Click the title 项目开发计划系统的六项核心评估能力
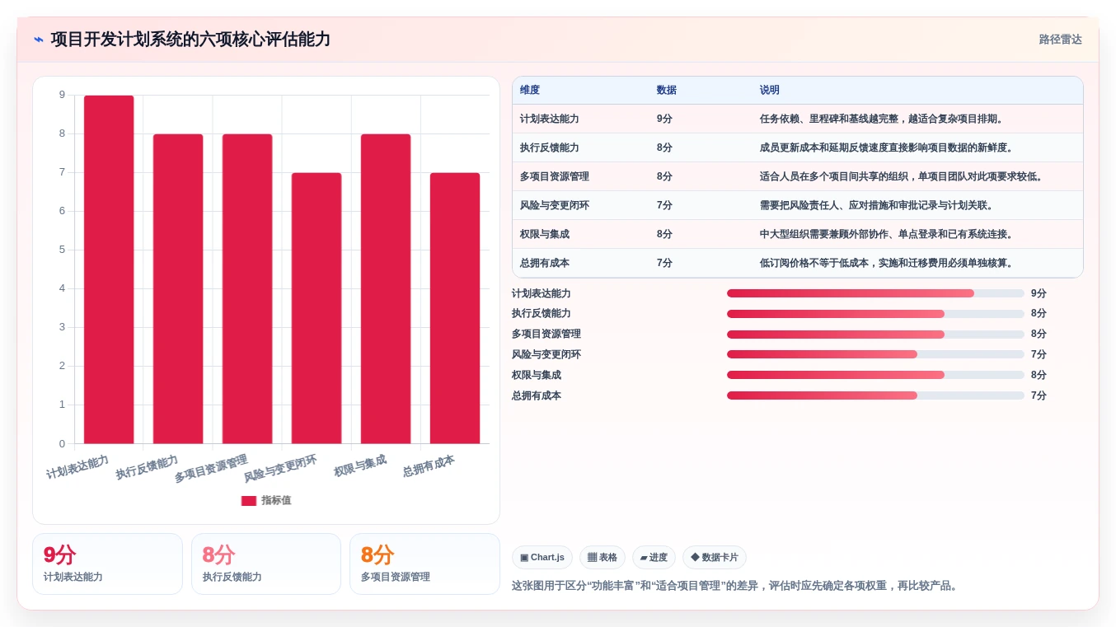This screenshot has height=627, width=1116. [x=190, y=40]
